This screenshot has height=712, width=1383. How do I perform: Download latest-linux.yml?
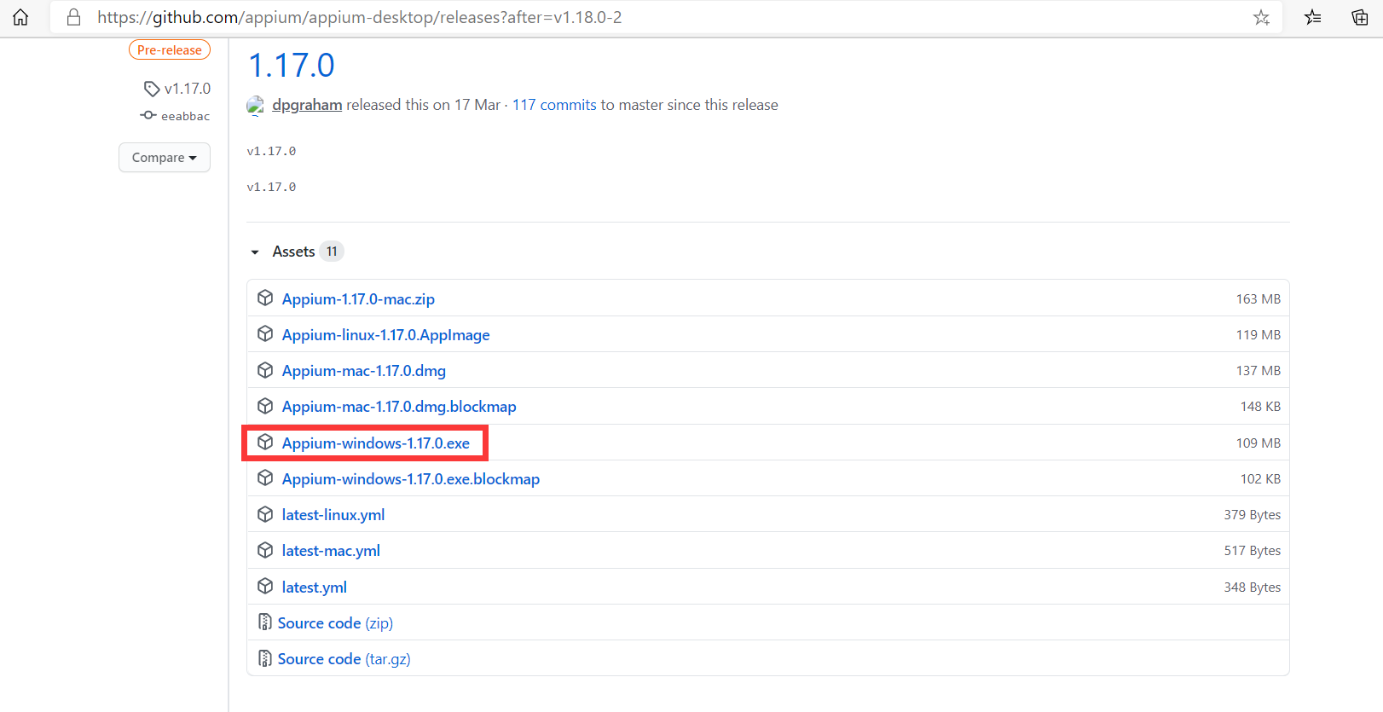point(333,515)
